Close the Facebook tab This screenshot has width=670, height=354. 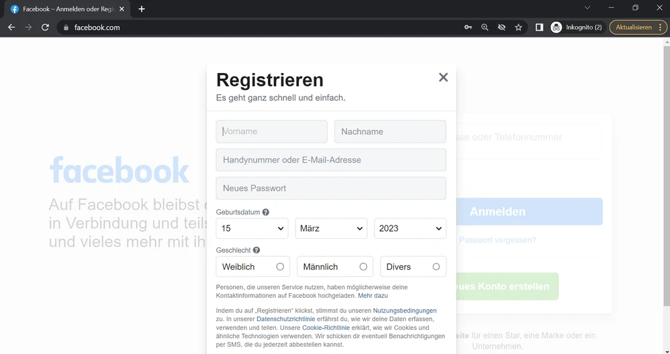pos(122,9)
